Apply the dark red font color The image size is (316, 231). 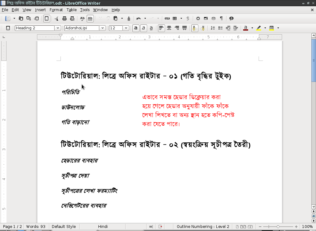(246, 28)
